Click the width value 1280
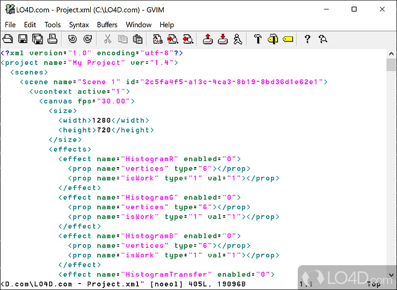The height and width of the screenshot is (290, 397). 101,120
